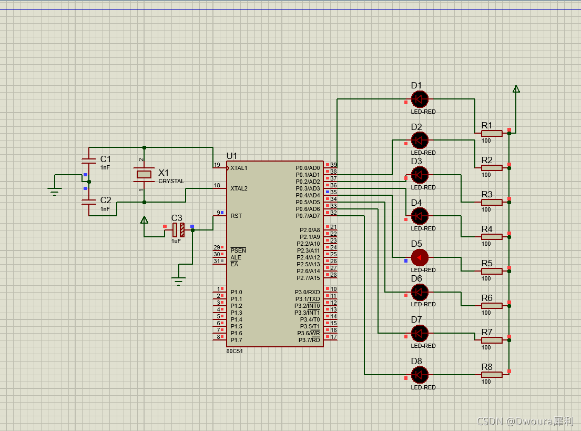The width and height of the screenshot is (581, 431).
Task: Select the D6 LED symbol
Action: 420,292
